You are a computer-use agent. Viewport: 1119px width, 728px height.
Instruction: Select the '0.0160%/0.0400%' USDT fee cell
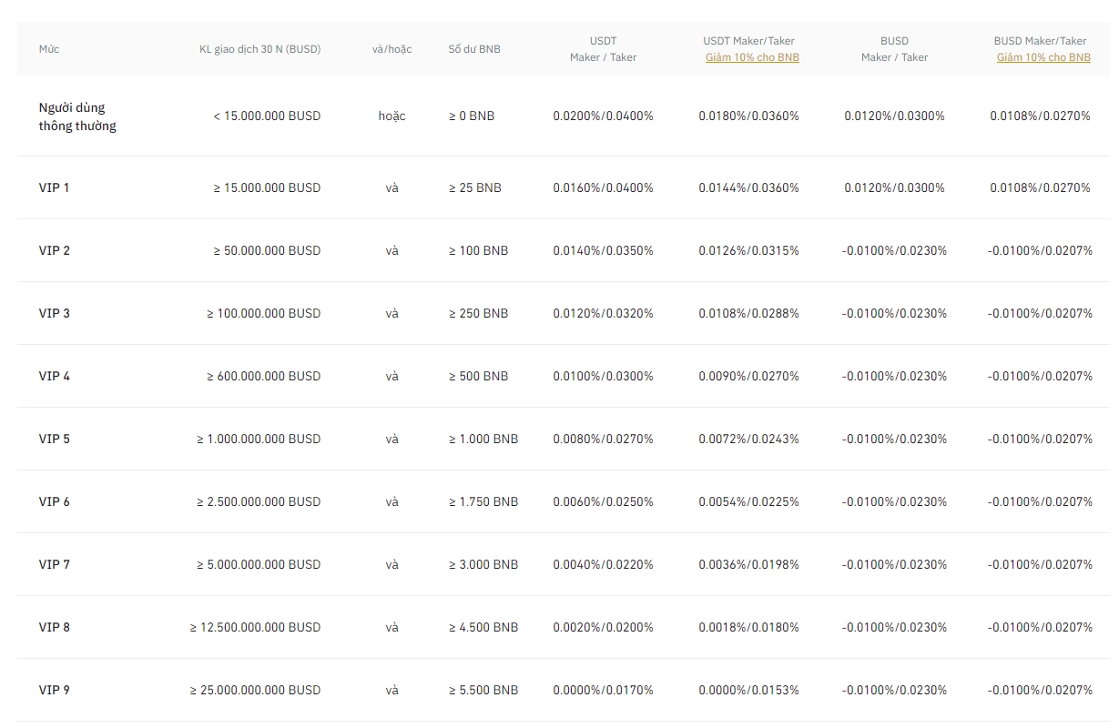coord(603,187)
